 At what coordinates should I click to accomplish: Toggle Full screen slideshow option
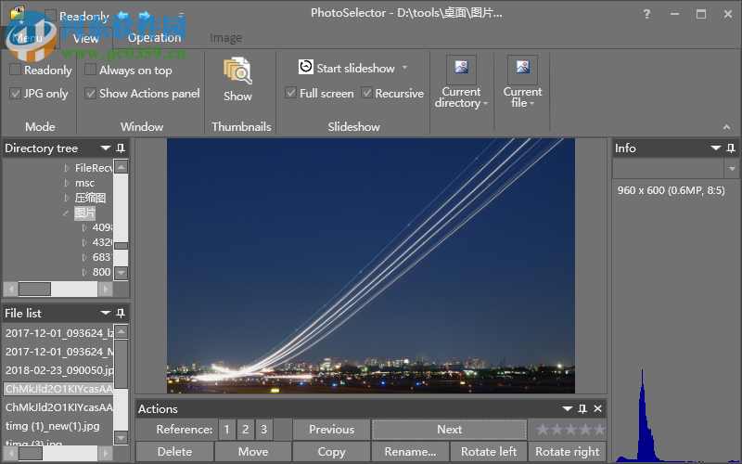click(290, 93)
